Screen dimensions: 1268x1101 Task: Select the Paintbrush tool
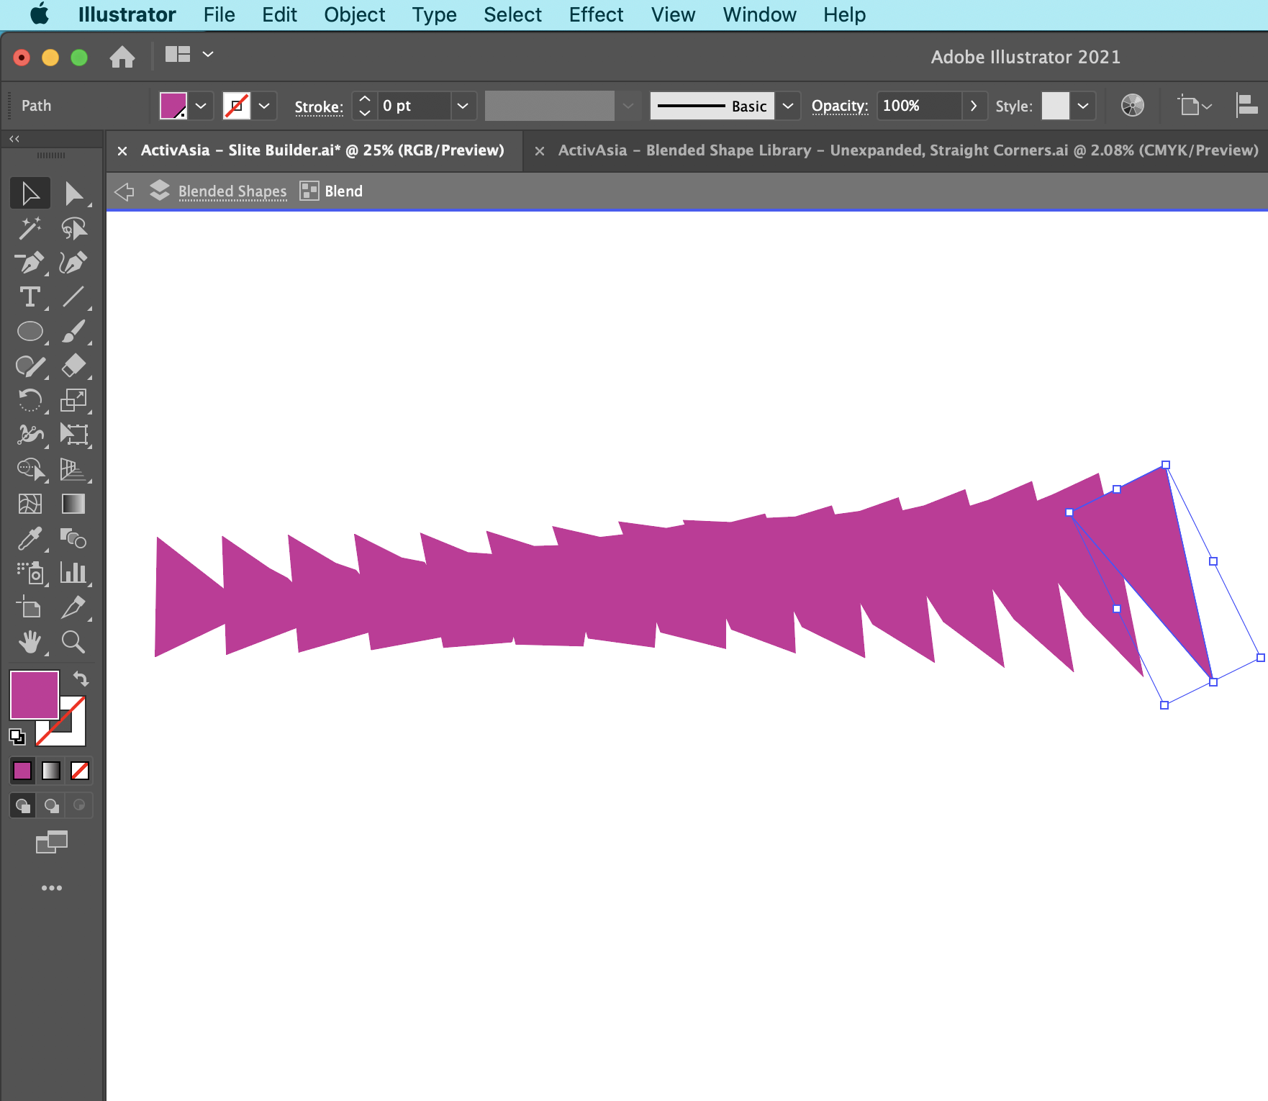coord(75,331)
